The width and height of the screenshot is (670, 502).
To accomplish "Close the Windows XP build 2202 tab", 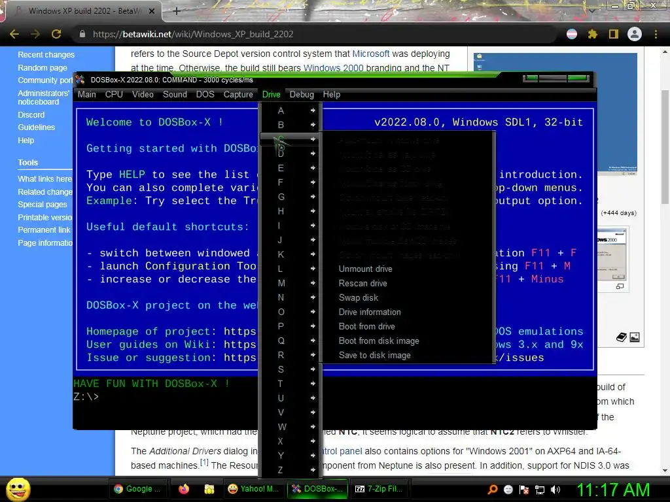I will point(152,11).
